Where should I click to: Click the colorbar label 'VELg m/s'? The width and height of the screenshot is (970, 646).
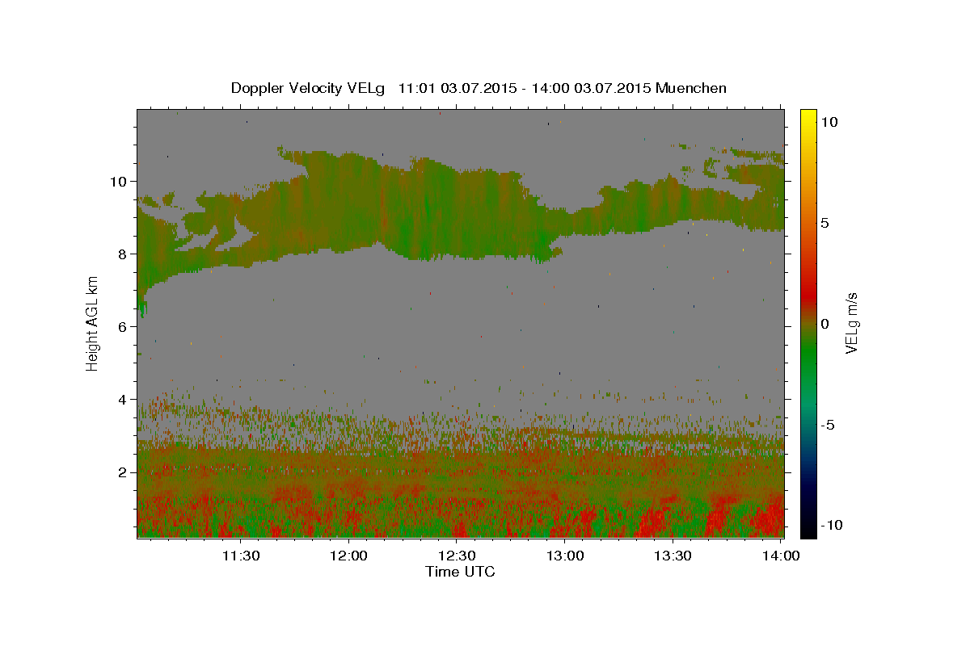[x=852, y=324]
